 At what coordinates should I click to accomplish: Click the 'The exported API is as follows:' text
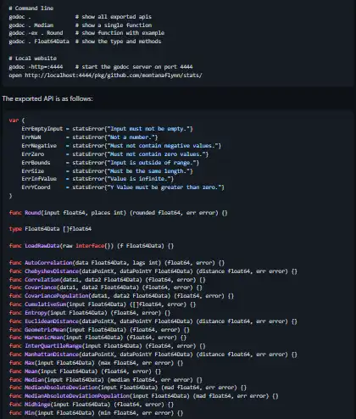(x=47, y=98)
